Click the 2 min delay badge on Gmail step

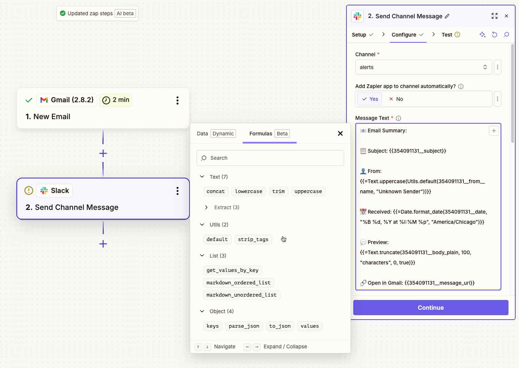point(116,100)
